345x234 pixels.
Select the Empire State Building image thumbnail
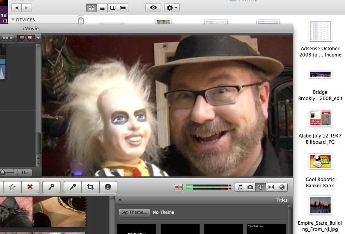pyautogui.click(x=320, y=205)
